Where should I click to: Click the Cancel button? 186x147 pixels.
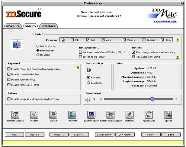coord(151,135)
